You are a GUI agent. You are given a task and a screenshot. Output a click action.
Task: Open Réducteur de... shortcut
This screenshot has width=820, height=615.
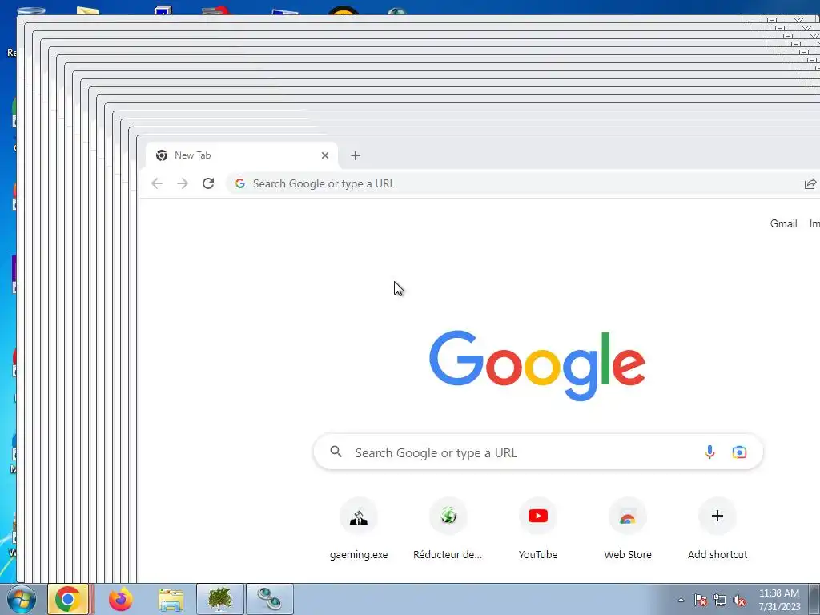point(448,529)
